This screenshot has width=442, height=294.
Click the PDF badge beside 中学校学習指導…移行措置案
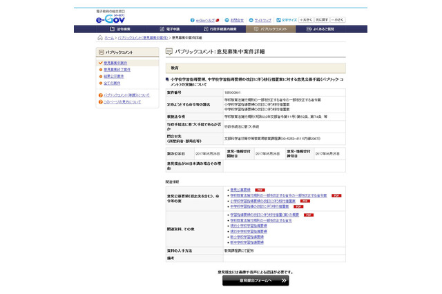point(298,207)
